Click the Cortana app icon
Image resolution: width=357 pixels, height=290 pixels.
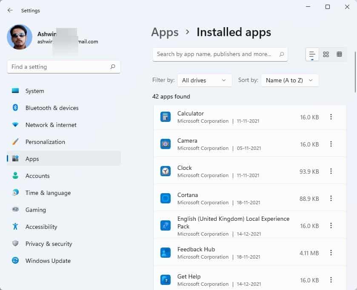(x=166, y=198)
